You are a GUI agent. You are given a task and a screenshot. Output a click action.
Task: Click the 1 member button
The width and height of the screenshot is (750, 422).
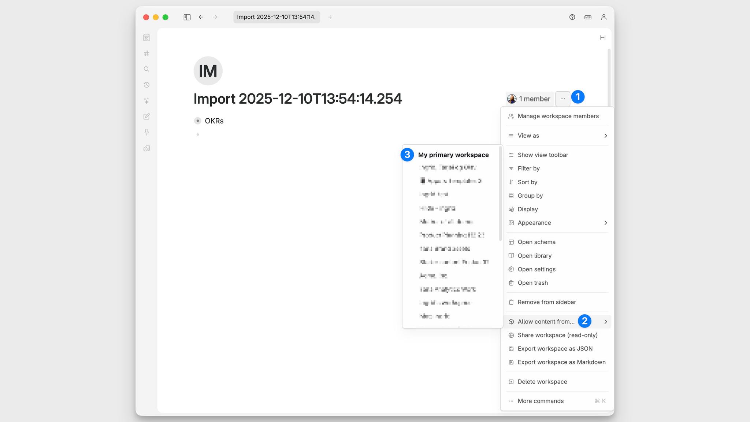tap(530, 99)
